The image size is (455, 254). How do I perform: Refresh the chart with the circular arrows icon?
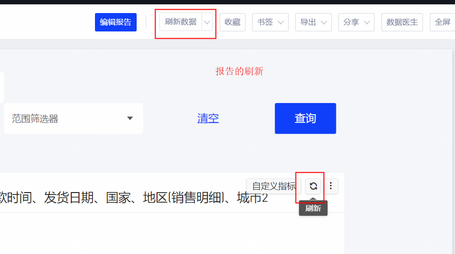313,186
